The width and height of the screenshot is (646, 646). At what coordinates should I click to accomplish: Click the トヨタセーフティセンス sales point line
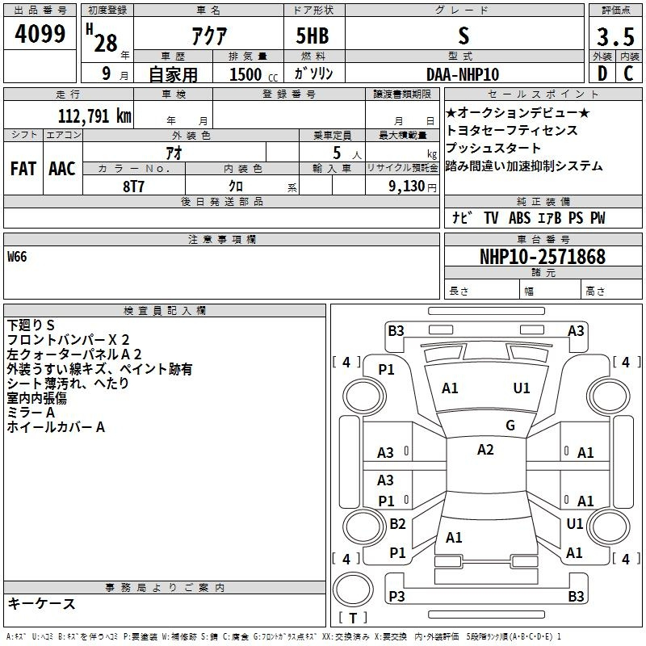512,130
